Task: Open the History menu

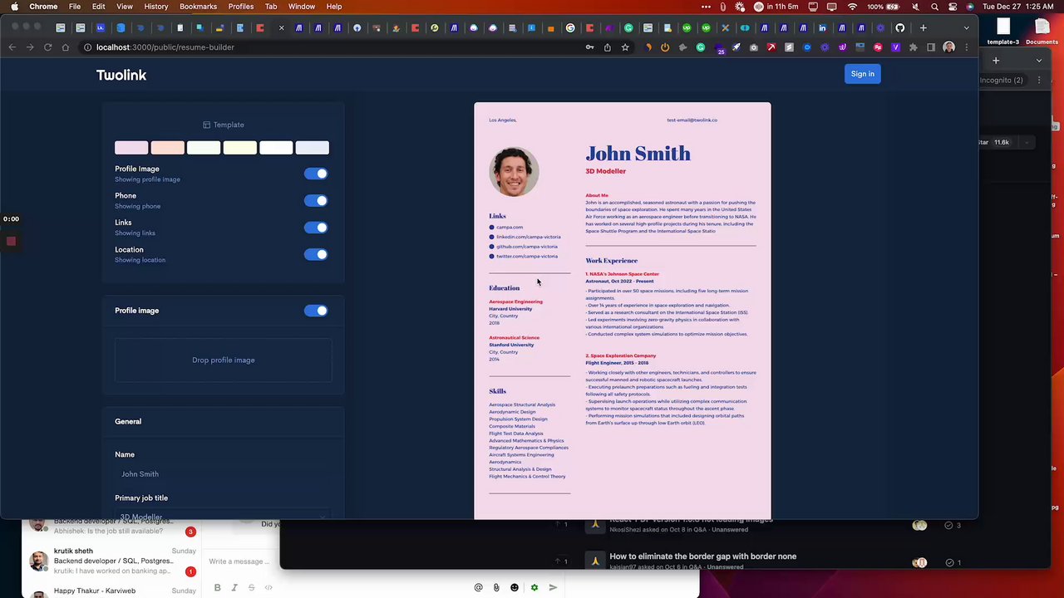Action: (156, 7)
